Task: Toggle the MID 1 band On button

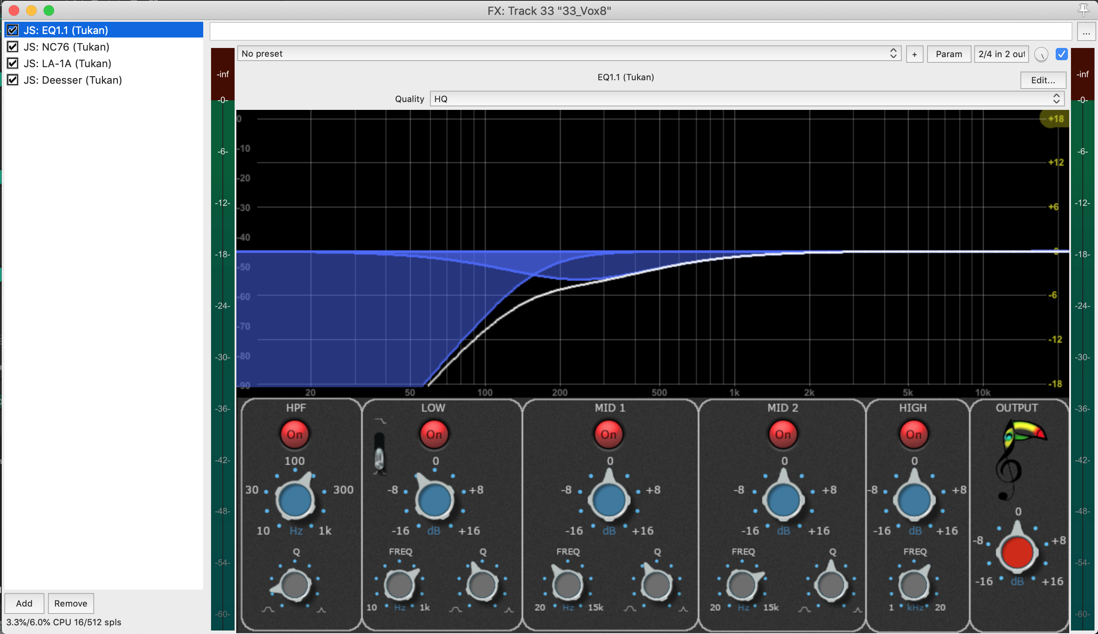Action: tap(608, 434)
